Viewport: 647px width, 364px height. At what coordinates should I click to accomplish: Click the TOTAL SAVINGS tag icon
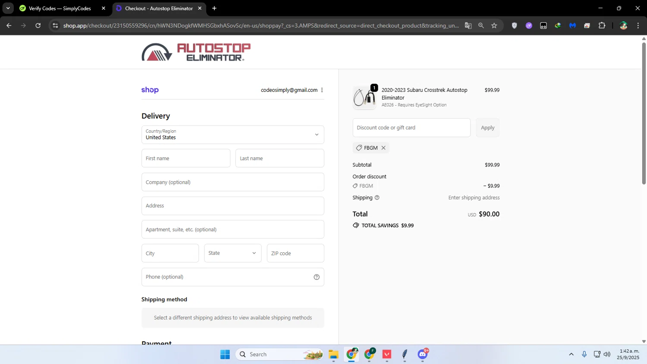click(x=356, y=226)
